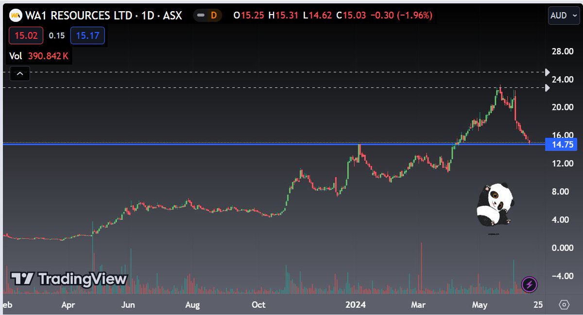583x315 pixels.
Task: Click the Vol 390.842 K volume label
Action: click(x=39, y=56)
